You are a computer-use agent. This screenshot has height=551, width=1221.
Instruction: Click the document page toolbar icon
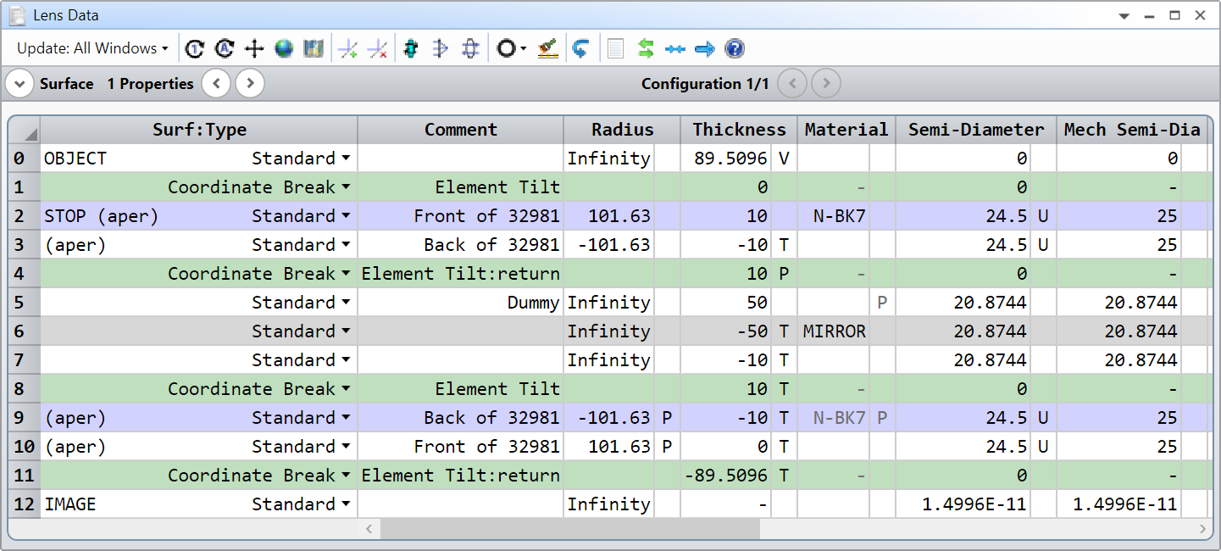(616, 49)
